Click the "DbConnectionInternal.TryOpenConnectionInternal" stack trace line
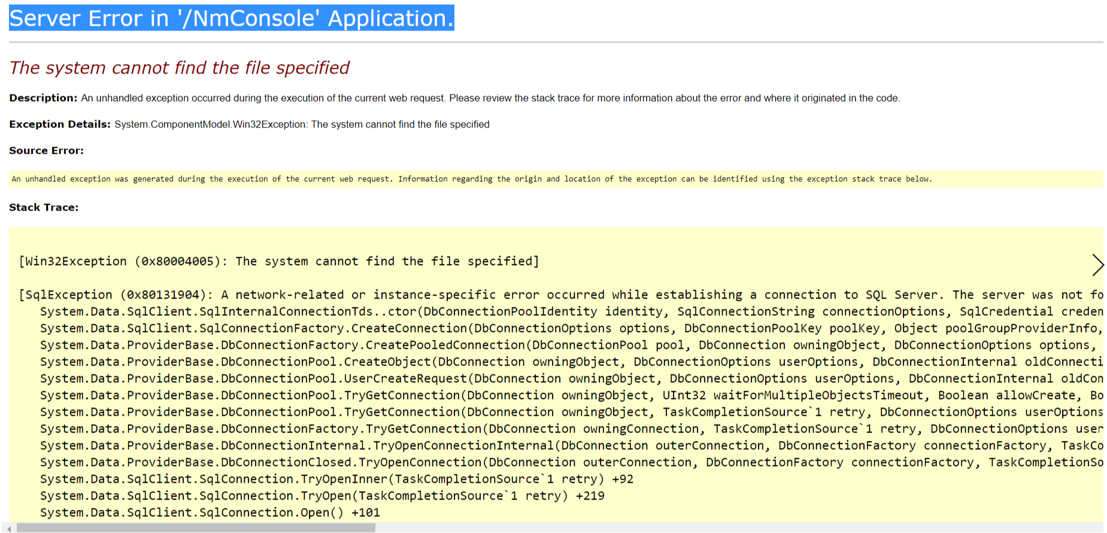 [x=572, y=446]
